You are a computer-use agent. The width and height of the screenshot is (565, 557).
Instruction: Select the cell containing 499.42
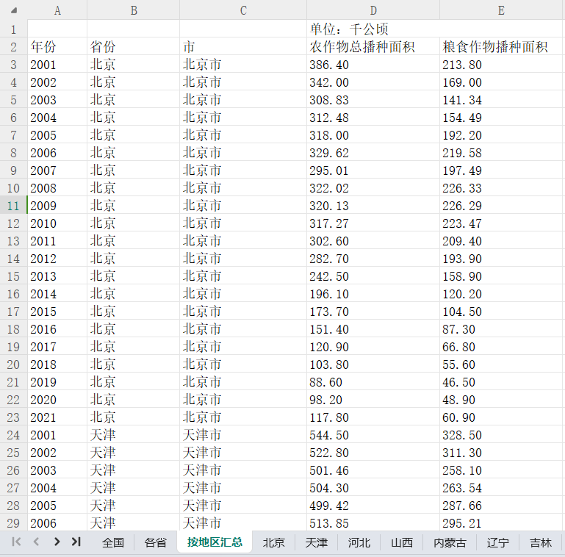[x=373, y=505]
